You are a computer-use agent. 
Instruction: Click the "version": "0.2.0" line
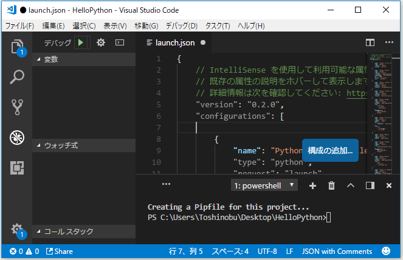coord(240,104)
